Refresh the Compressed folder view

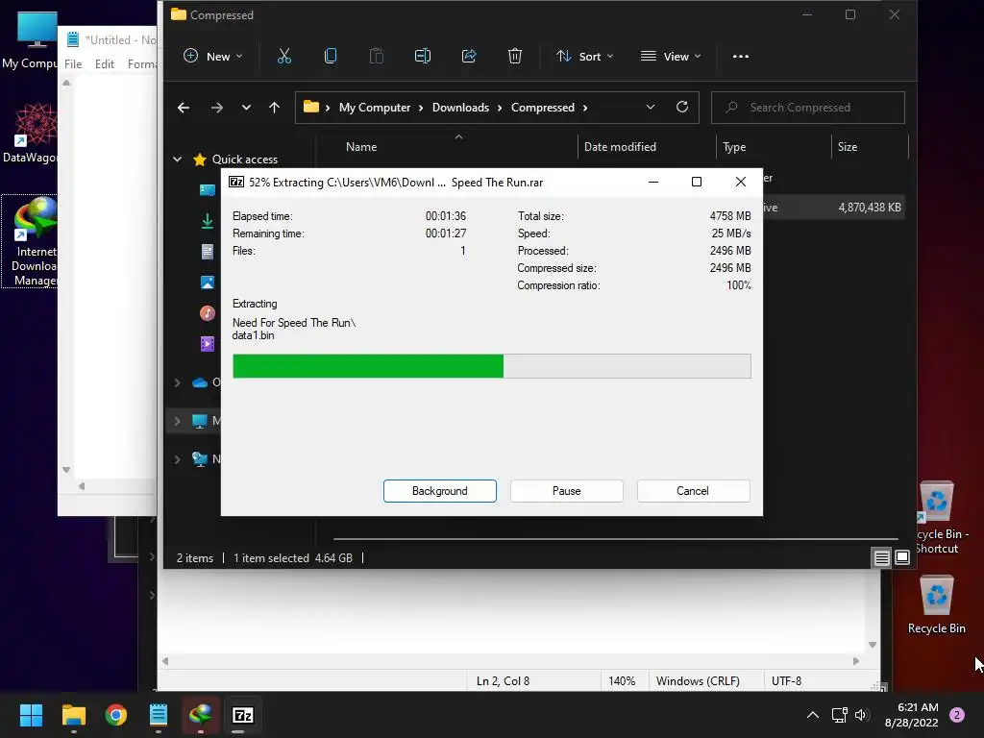[x=682, y=108]
